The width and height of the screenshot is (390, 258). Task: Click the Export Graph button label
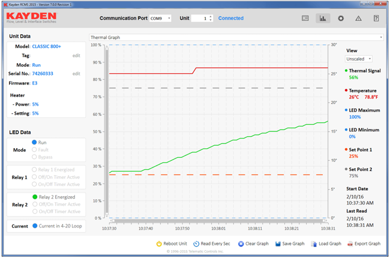367,244
